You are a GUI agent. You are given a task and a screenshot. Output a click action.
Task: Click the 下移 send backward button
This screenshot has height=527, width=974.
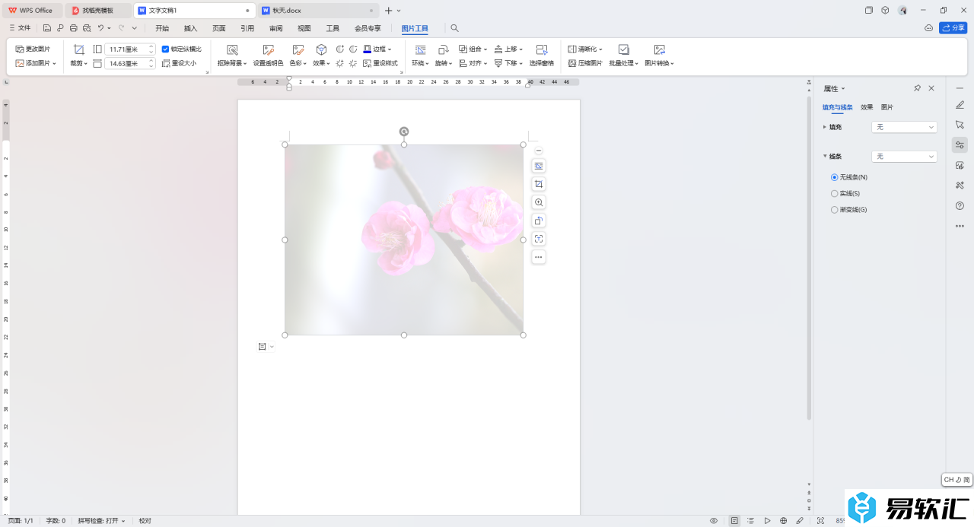508,63
